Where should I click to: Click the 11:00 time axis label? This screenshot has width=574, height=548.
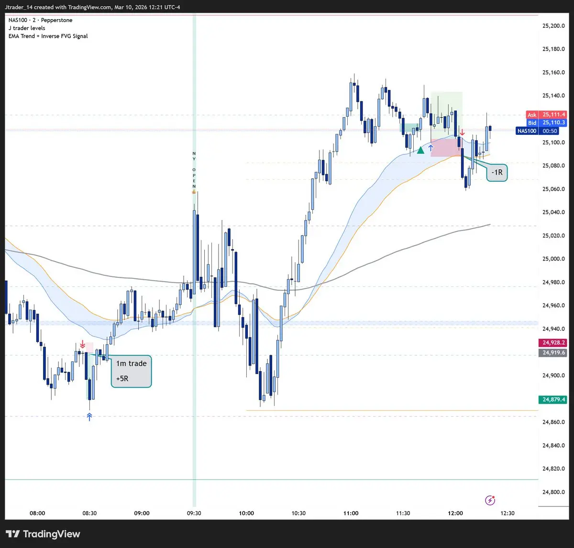(351, 513)
